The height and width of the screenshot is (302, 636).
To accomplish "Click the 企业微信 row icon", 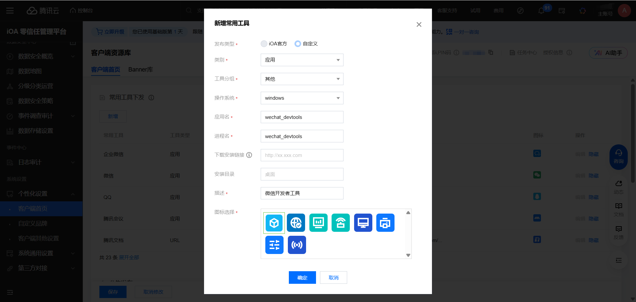I will 537,154.
